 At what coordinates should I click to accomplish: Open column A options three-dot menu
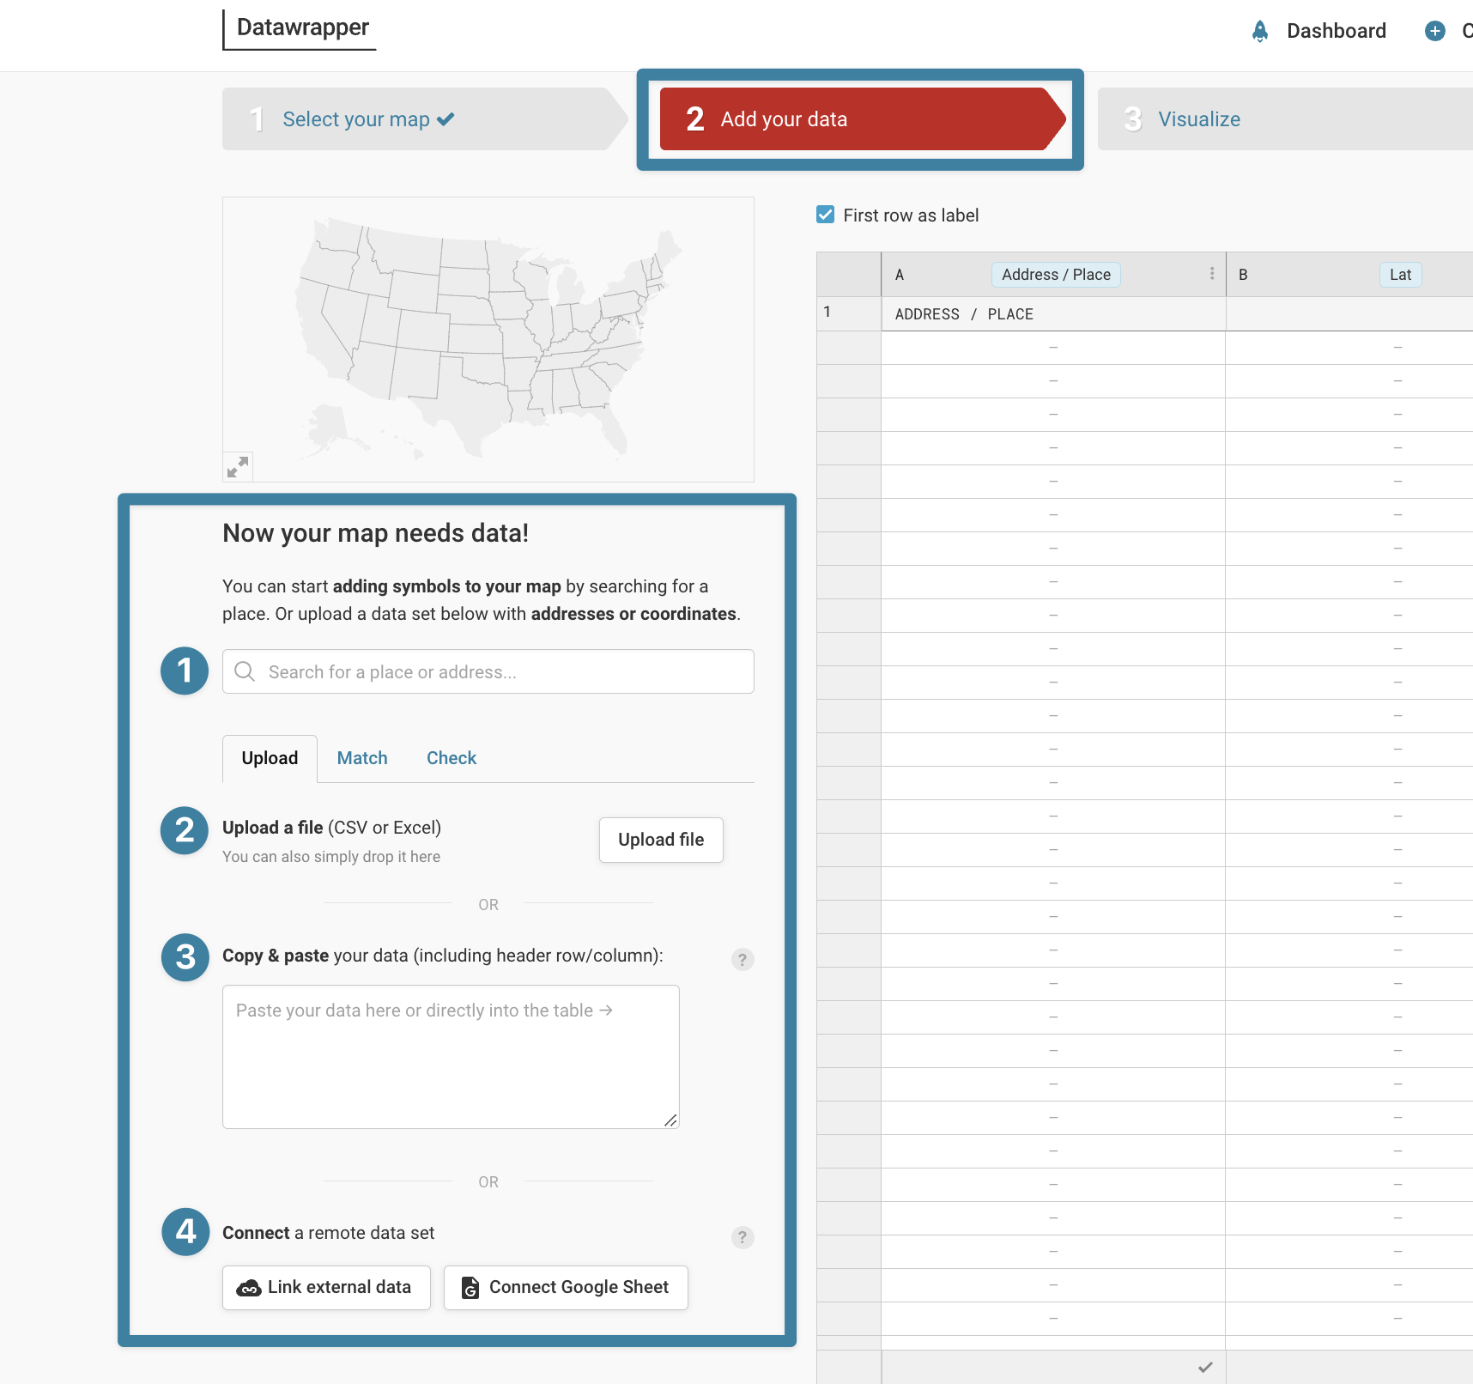1212,274
